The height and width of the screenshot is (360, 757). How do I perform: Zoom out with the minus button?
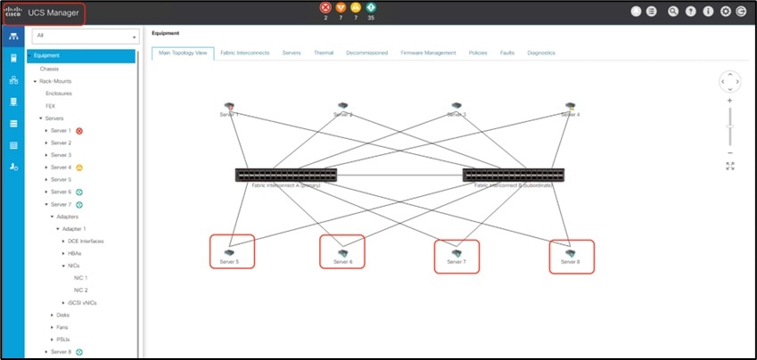730,153
